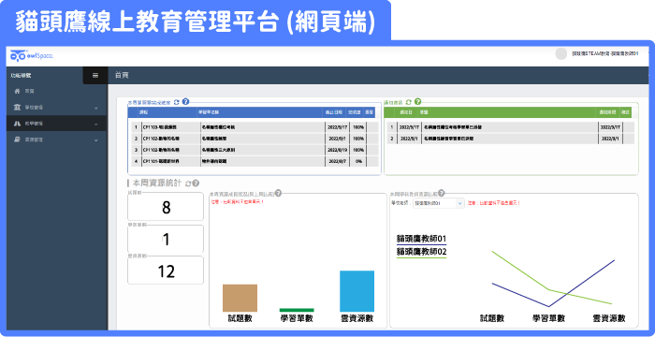Expand the last sidebar item's chevron
The height and width of the screenshot is (337, 655).
point(96,140)
